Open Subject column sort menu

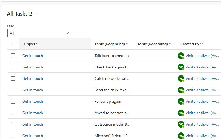[x=30, y=44]
